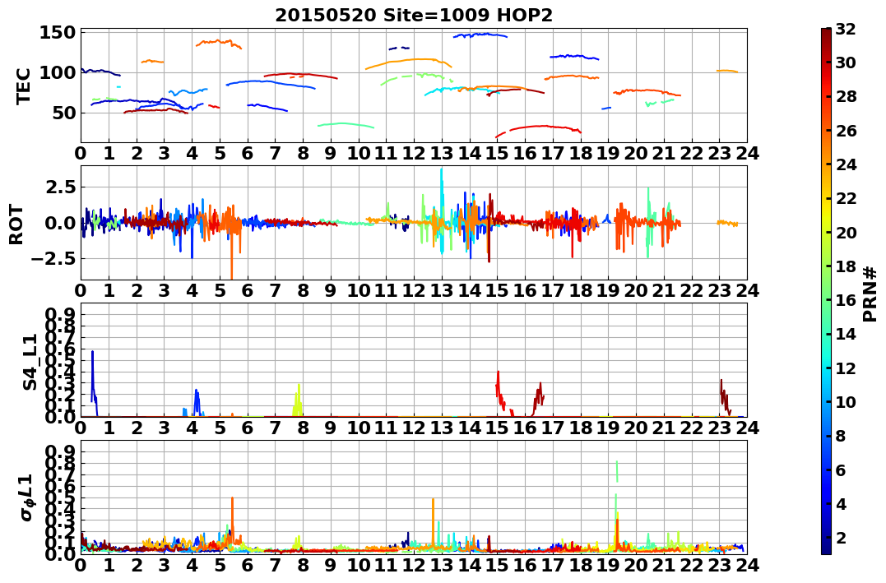Click the 0.0 tick on the ROT axis

pyautogui.click(x=59, y=223)
